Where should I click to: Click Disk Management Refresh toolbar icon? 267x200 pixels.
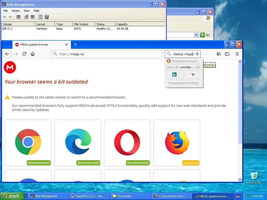click(40, 17)
